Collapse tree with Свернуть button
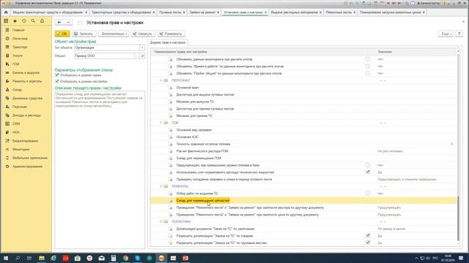This screenshot has height=263, width=469. pos(143,34)
